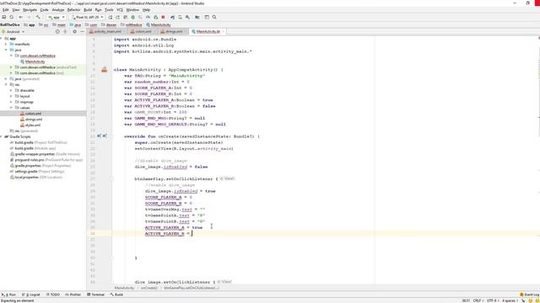This screenshot has height=303, width=540.
Task: Open the Terminal tool window
Action: [x=95, y=295]
